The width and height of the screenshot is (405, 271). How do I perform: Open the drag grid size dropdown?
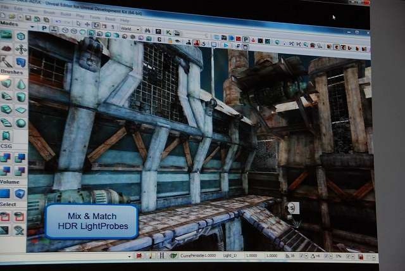[x=306, y=256]
